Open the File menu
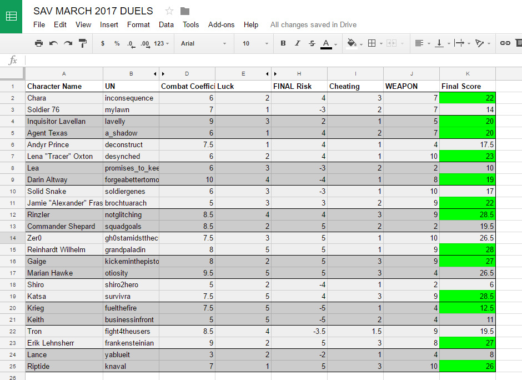This screenshot has height=380, width=522. point(39,24)
